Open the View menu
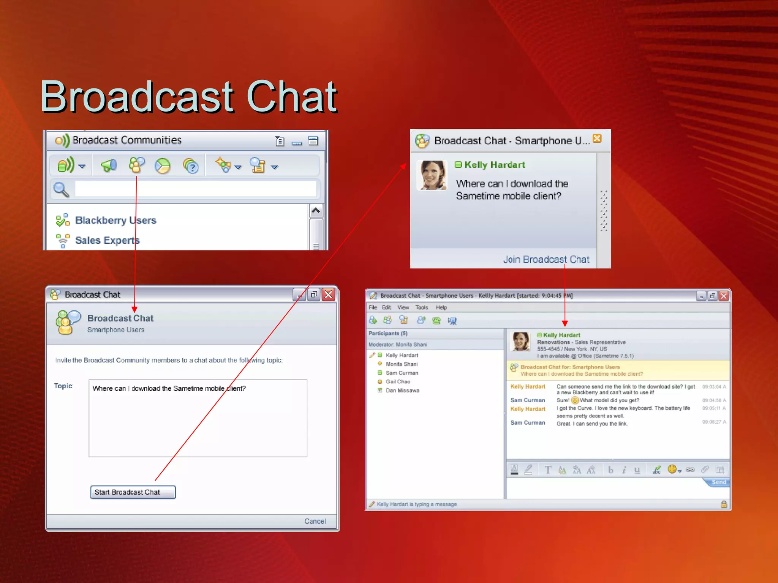Screen dimensions: 778x583 403,307
